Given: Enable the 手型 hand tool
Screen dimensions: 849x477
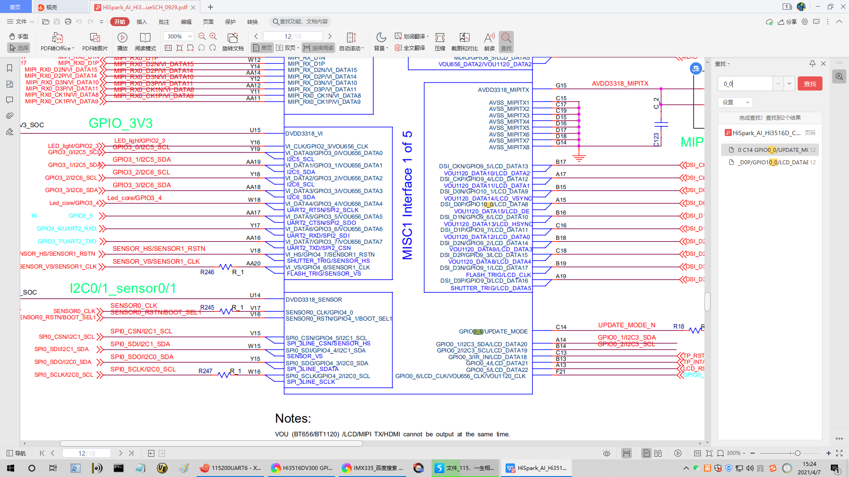Looking at the screenshot, I should point(19,36).
